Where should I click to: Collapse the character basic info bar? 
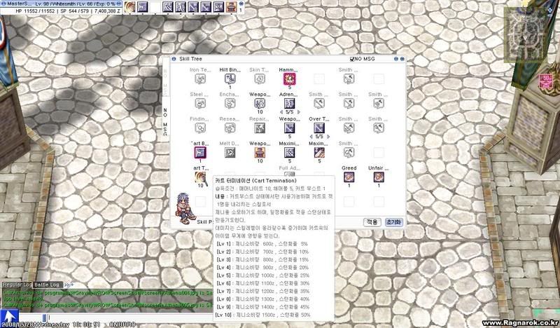[119, 4]
